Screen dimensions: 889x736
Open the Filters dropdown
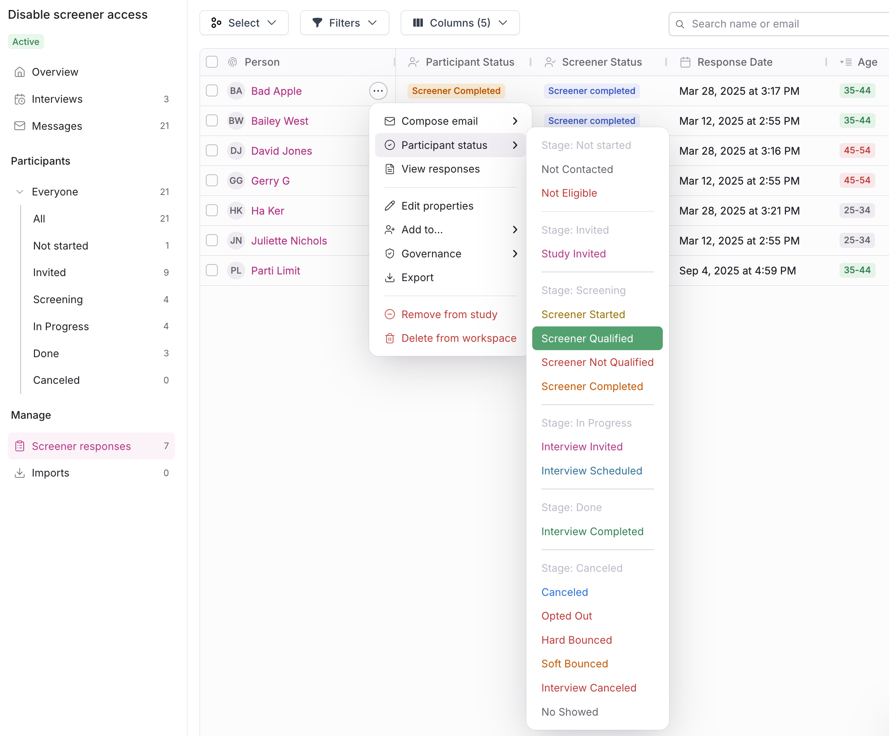(x=344, y=23)
